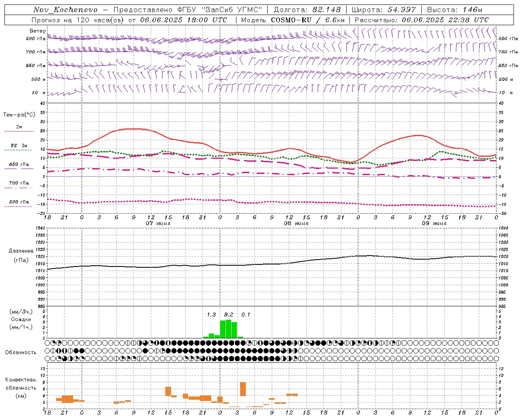This screenshot has height=416, width=520.
Task: Click the 10 м wind level label on left axis
Action: coord(39,93)
